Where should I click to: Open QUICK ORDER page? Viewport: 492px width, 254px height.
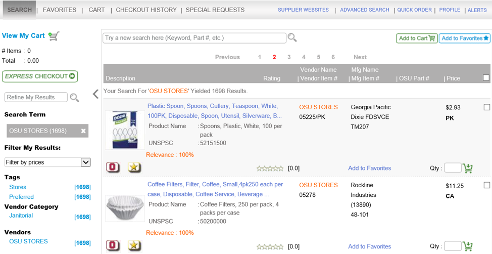[415, 10]
